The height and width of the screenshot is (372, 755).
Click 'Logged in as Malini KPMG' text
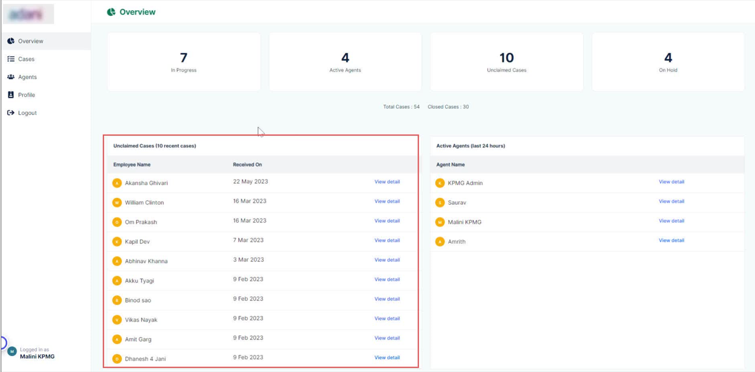36,353
